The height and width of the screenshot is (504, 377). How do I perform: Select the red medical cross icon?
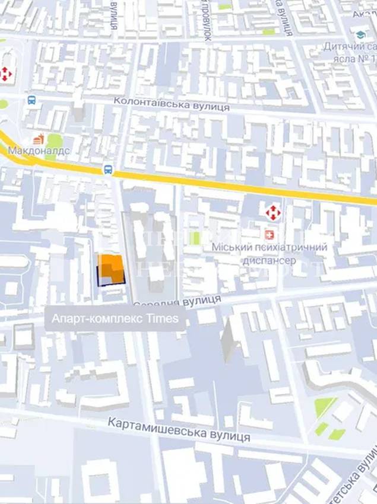pos(269,235)
